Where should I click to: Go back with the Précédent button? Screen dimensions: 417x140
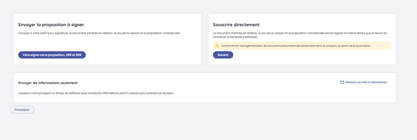[x=22, y=110]
